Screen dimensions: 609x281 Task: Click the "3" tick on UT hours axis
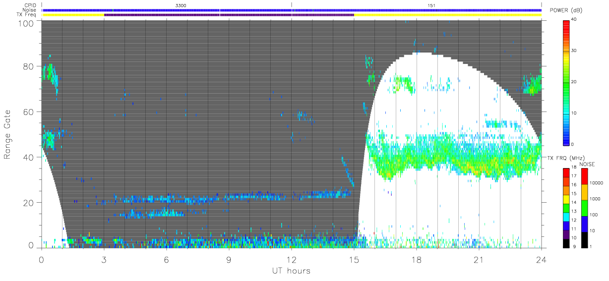[x=104, y=259]
